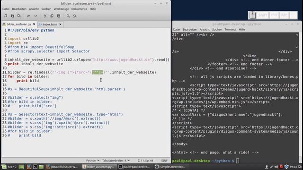Click the find and replace icon
The image size is (303, 170).
pyautogui.click(x=75, y=16)
